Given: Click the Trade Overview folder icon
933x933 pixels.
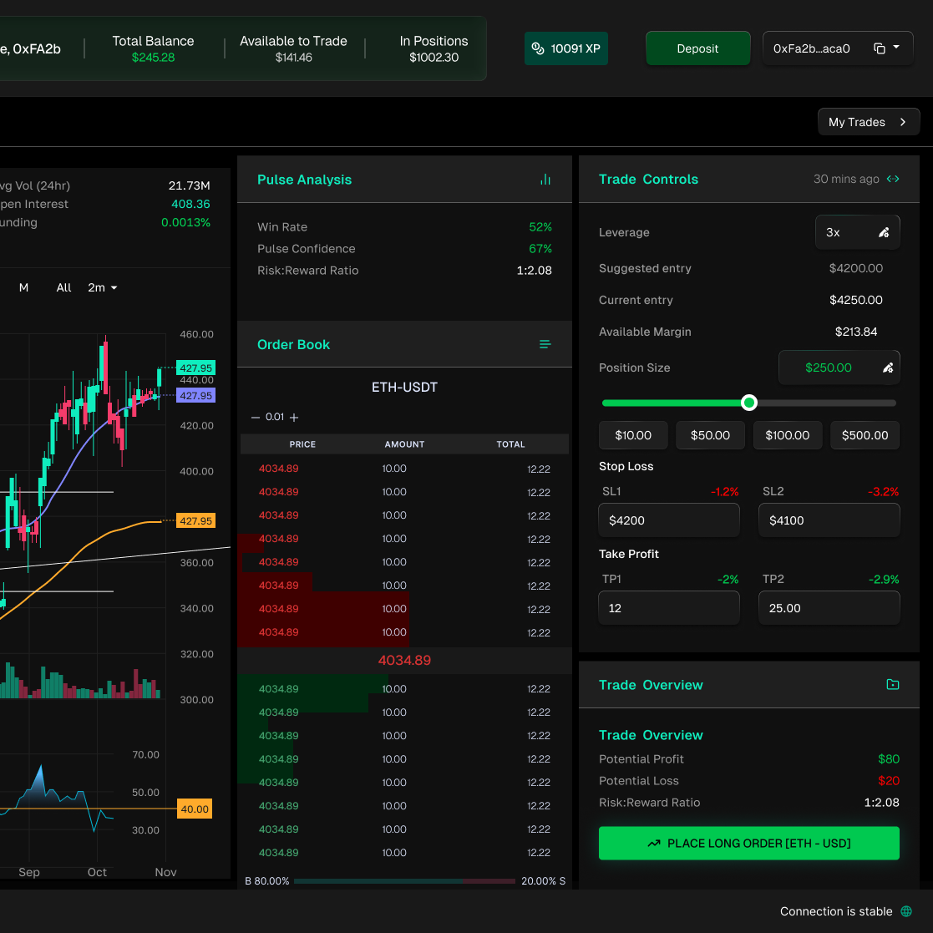Looking at the screenshot, I should (x=893, y=685).
